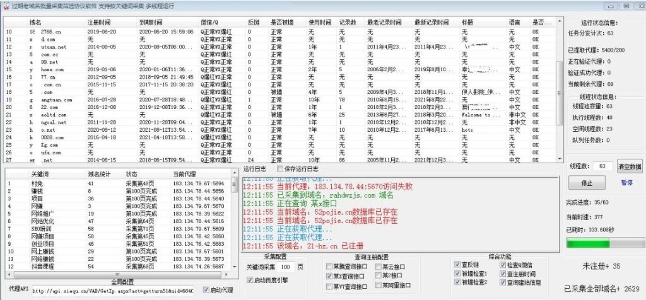Uncheck 检查Q微信 option

click(x=503, y=264)
